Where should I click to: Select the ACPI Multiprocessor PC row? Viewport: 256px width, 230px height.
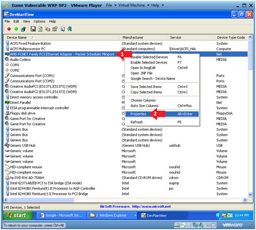coord(126,49)
